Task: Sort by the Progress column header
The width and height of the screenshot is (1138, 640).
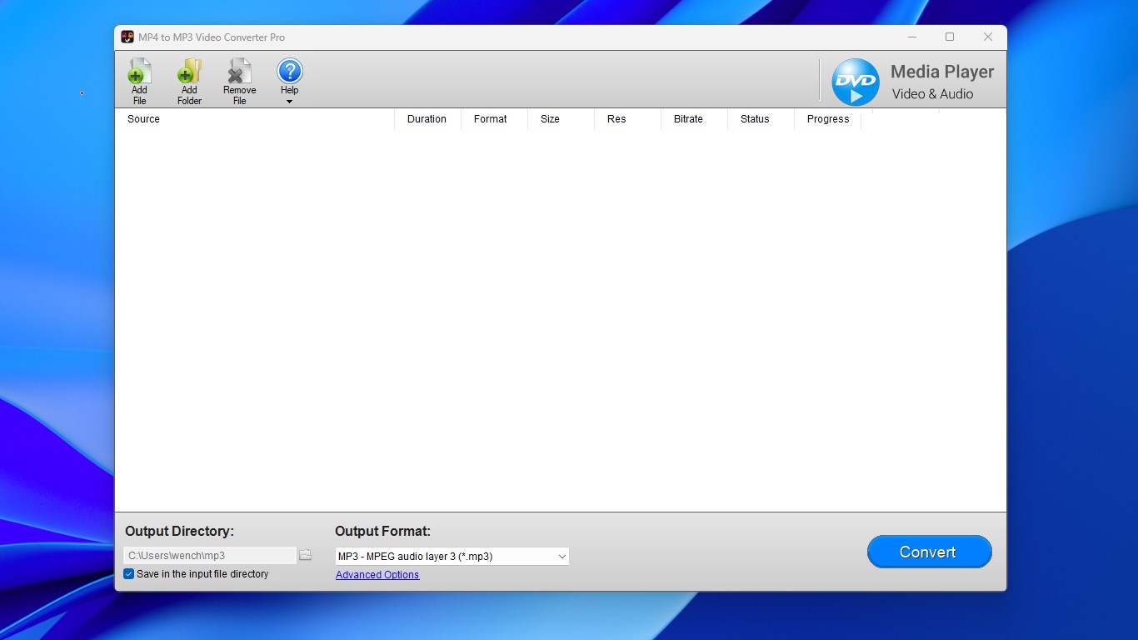Action: tap(827, 119)
